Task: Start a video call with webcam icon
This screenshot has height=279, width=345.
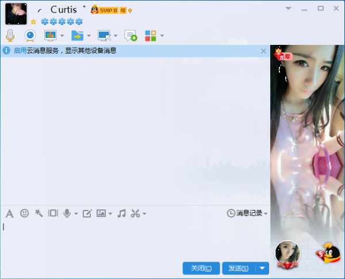Action: 30,36
